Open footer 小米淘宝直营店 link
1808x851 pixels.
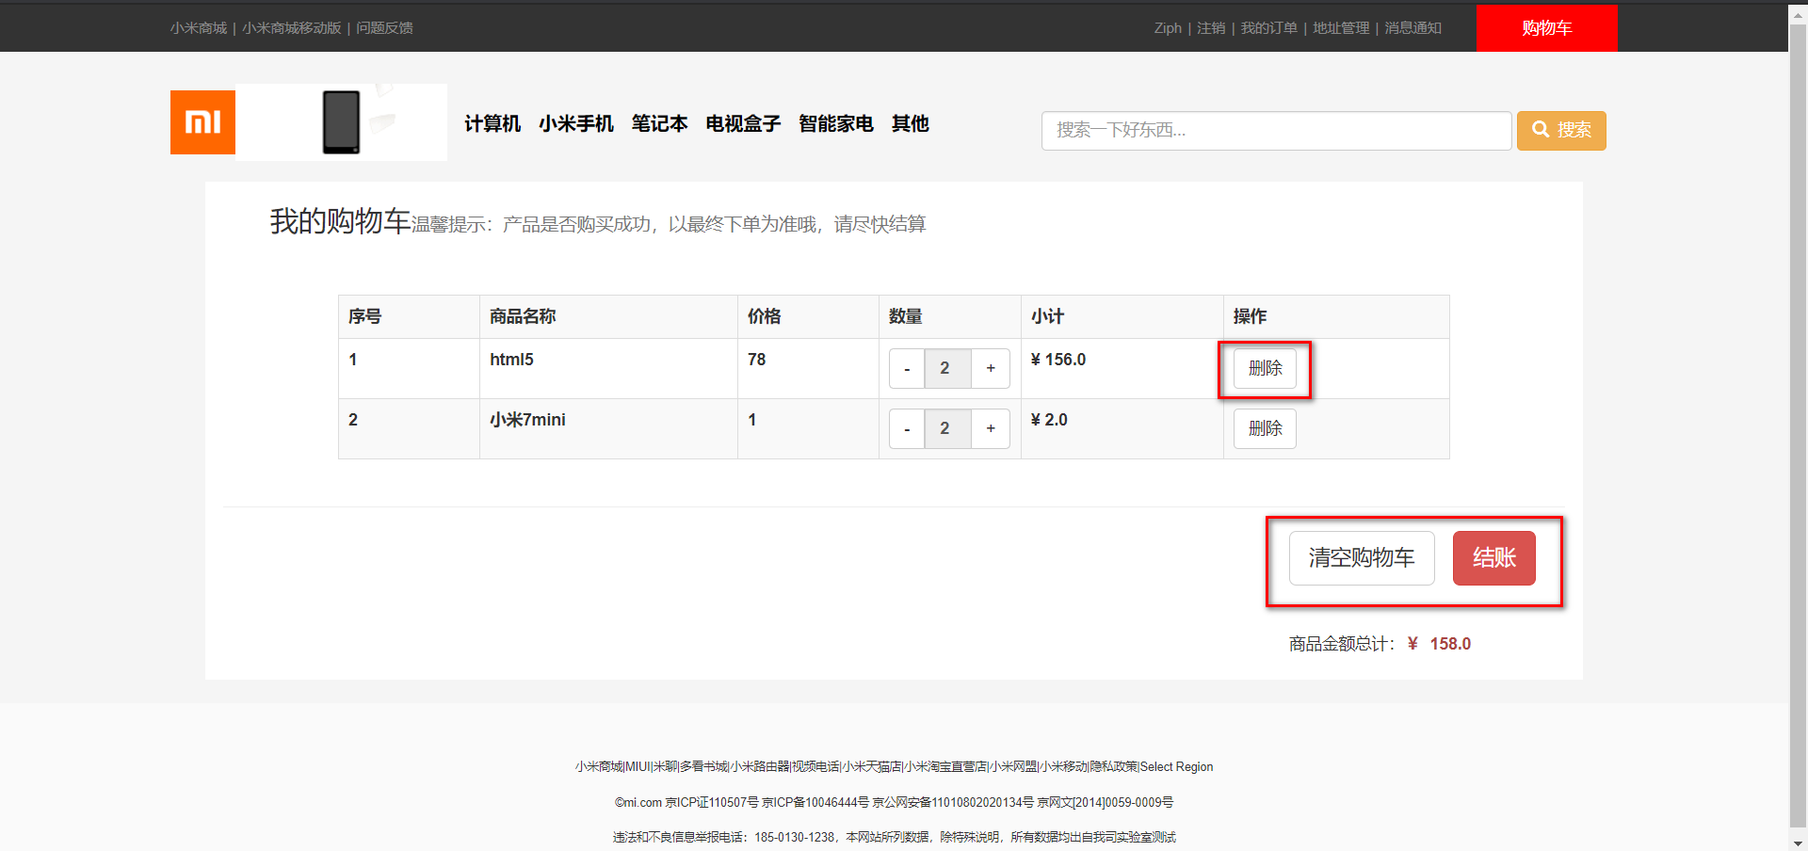945,767
